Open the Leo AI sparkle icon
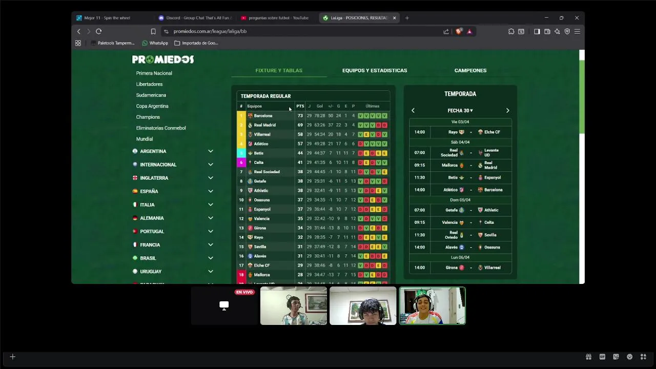Viewport: 656px width, 369px height. tap(557, 31)
